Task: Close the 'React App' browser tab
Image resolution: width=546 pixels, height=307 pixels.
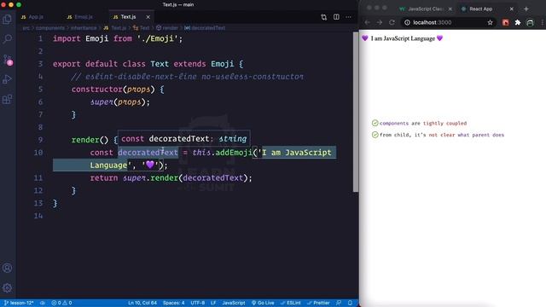Action: point(512,9)
